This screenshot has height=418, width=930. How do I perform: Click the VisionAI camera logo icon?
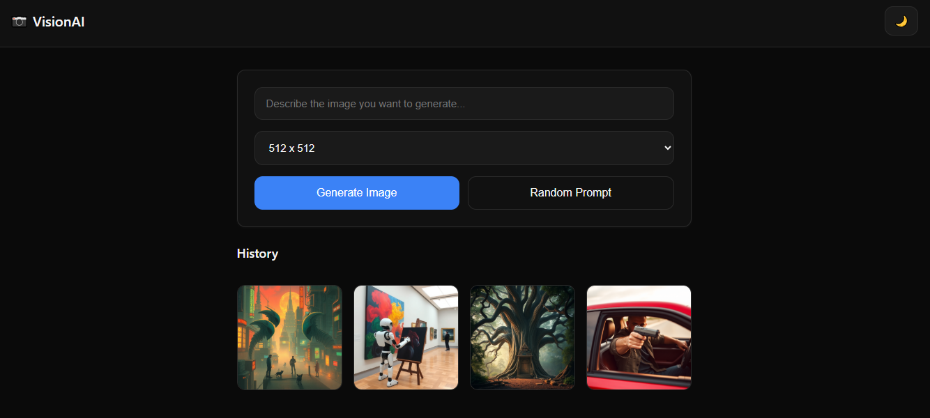(x=20, y=22)
